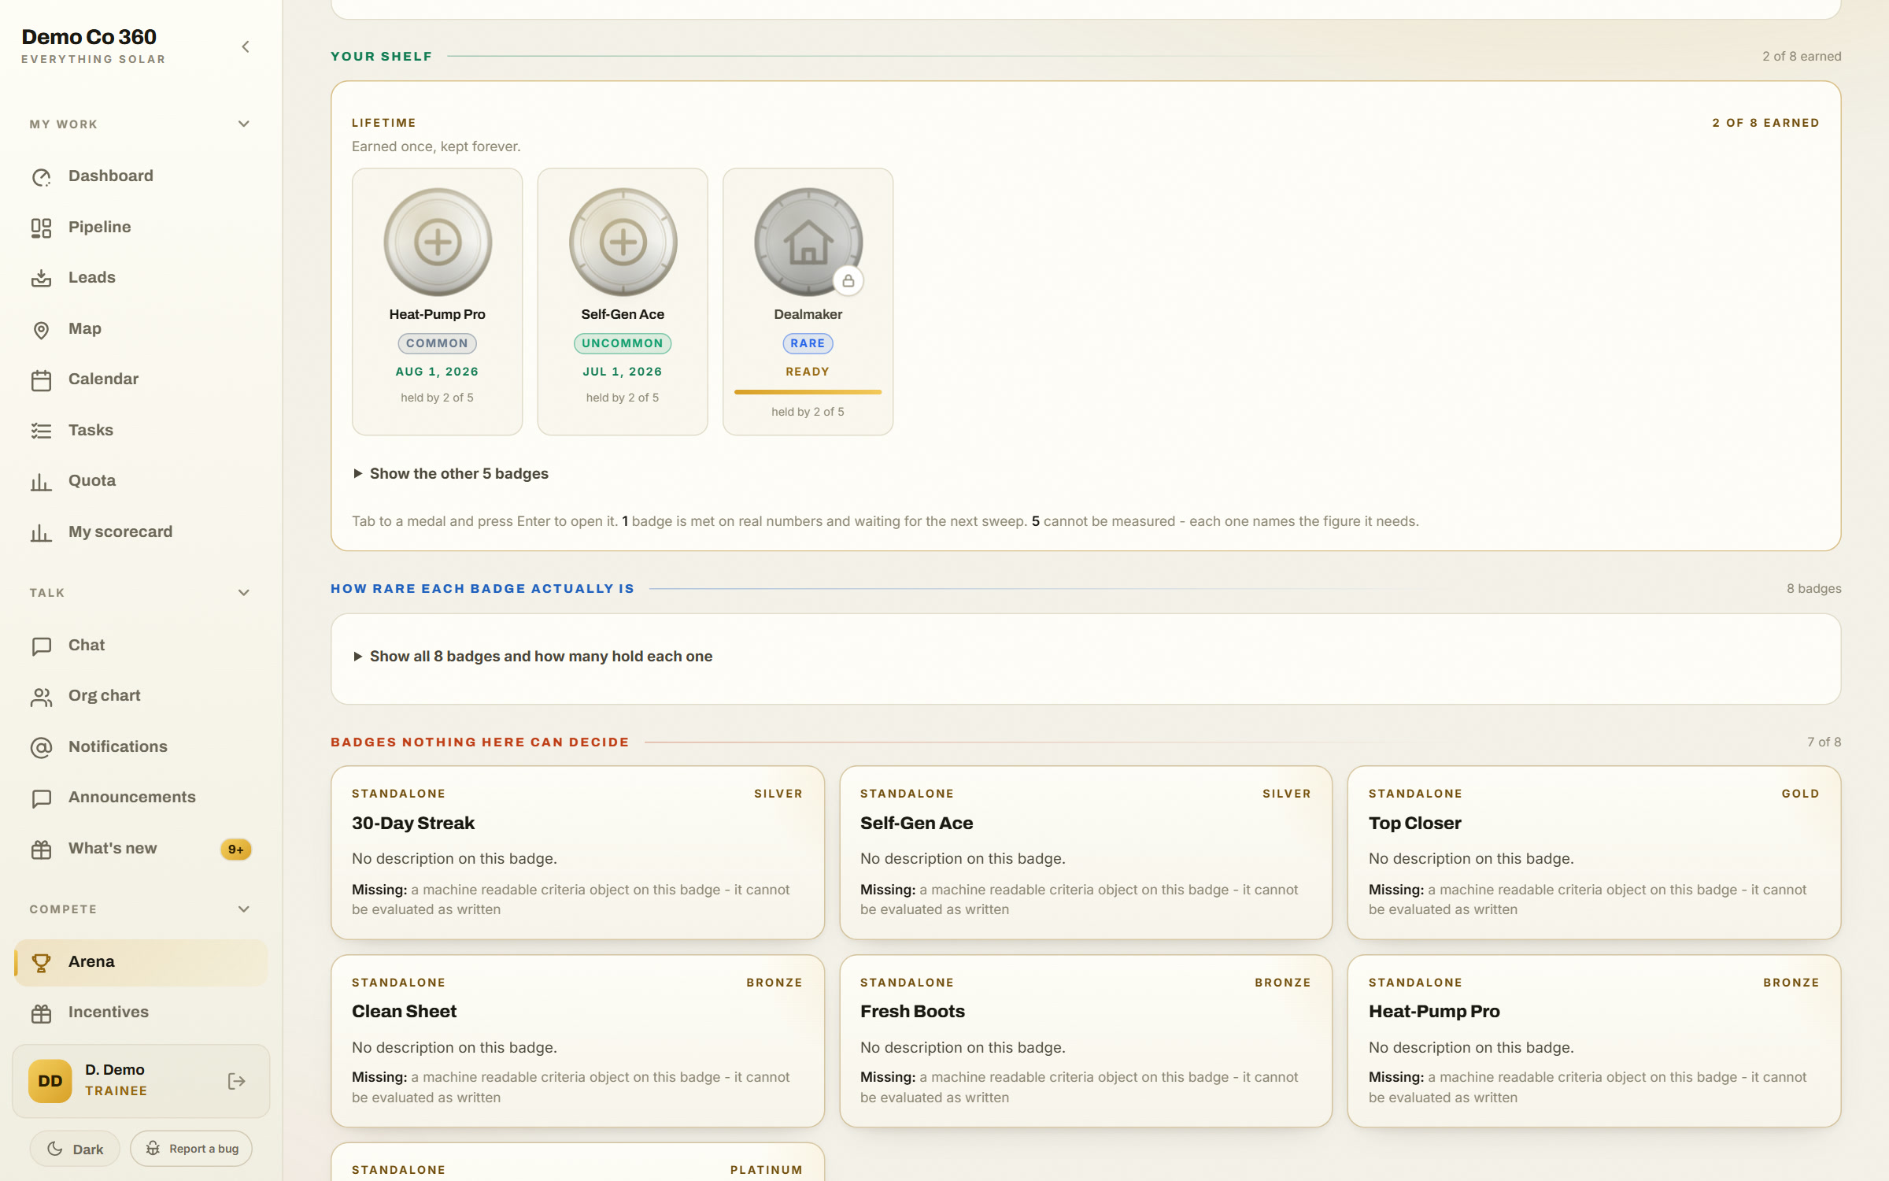Open the Self-Gen Ace standalone silver card
Screen dimensions: 1889x1181
point(1086,853)
